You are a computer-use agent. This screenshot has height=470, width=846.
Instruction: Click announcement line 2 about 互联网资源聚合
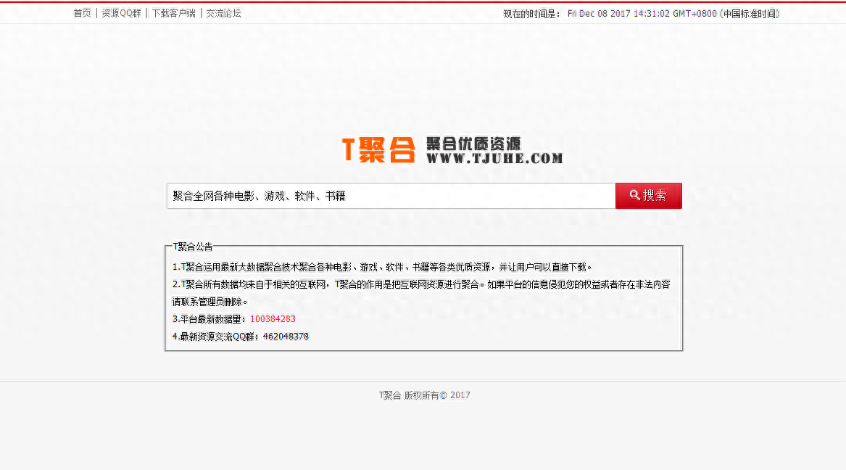pyautogui.click(x=420, y=285)
